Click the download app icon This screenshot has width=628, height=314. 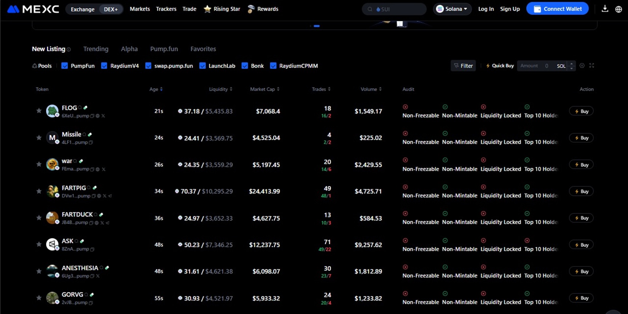pos(605,9)
